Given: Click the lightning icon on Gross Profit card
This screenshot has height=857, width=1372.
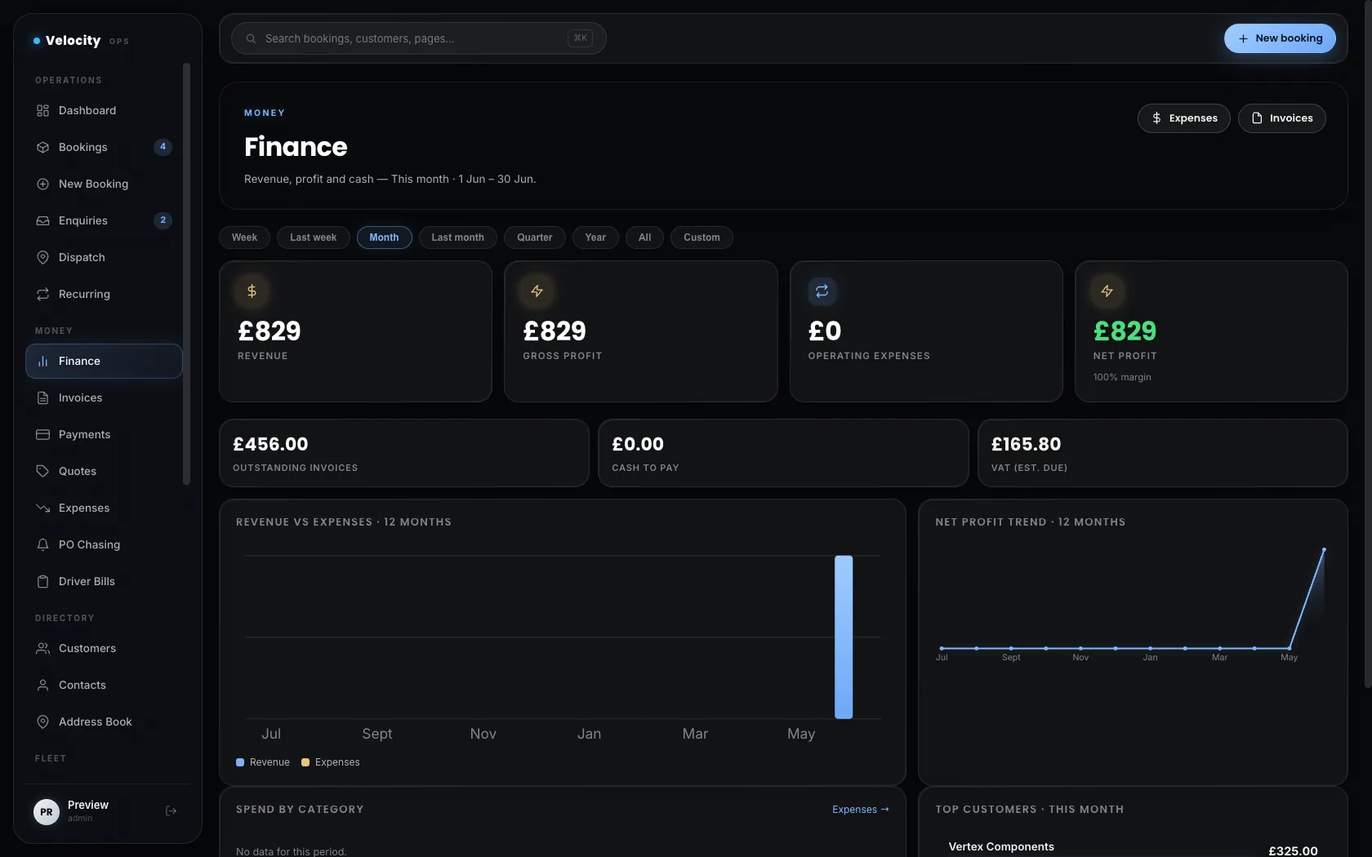Looking at the screenshot, I should (x=537, y=291).
